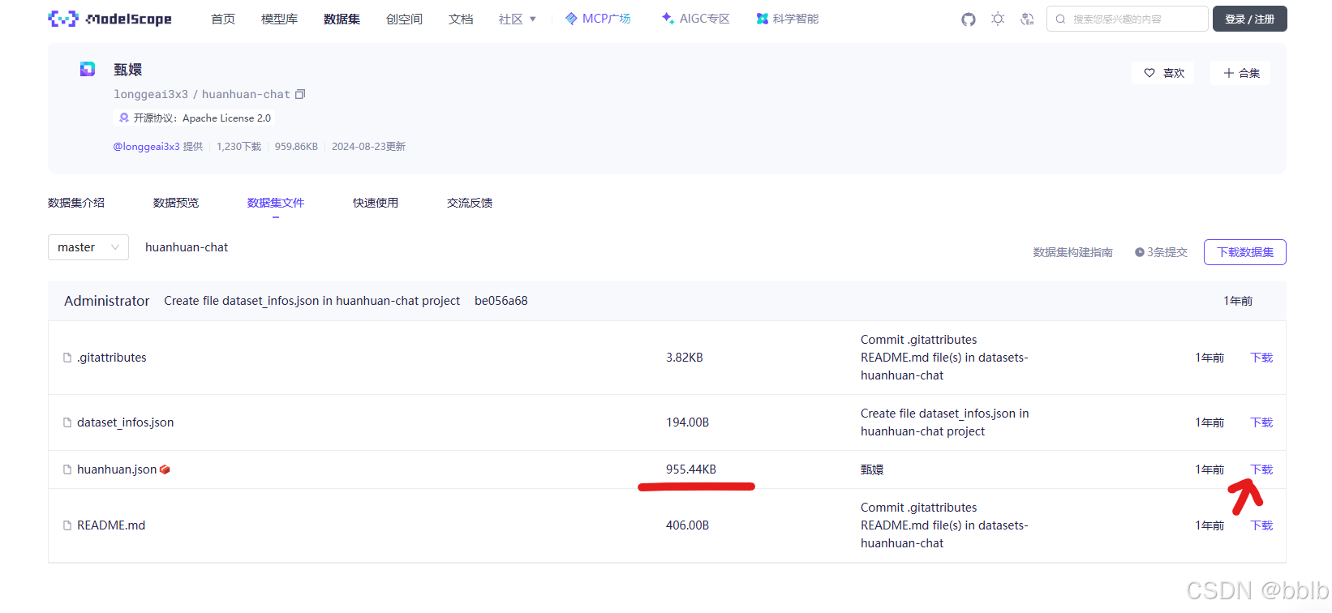Click the dataset_infos.json file icon
Viewport: 1332px width, 613px height.
[x=67, y=422]
